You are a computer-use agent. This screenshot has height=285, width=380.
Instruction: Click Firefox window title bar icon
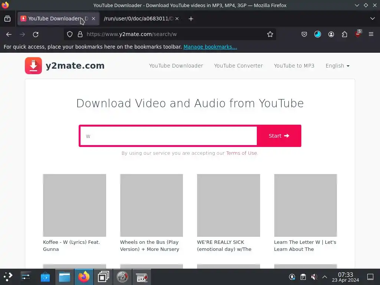pos(5,5)
